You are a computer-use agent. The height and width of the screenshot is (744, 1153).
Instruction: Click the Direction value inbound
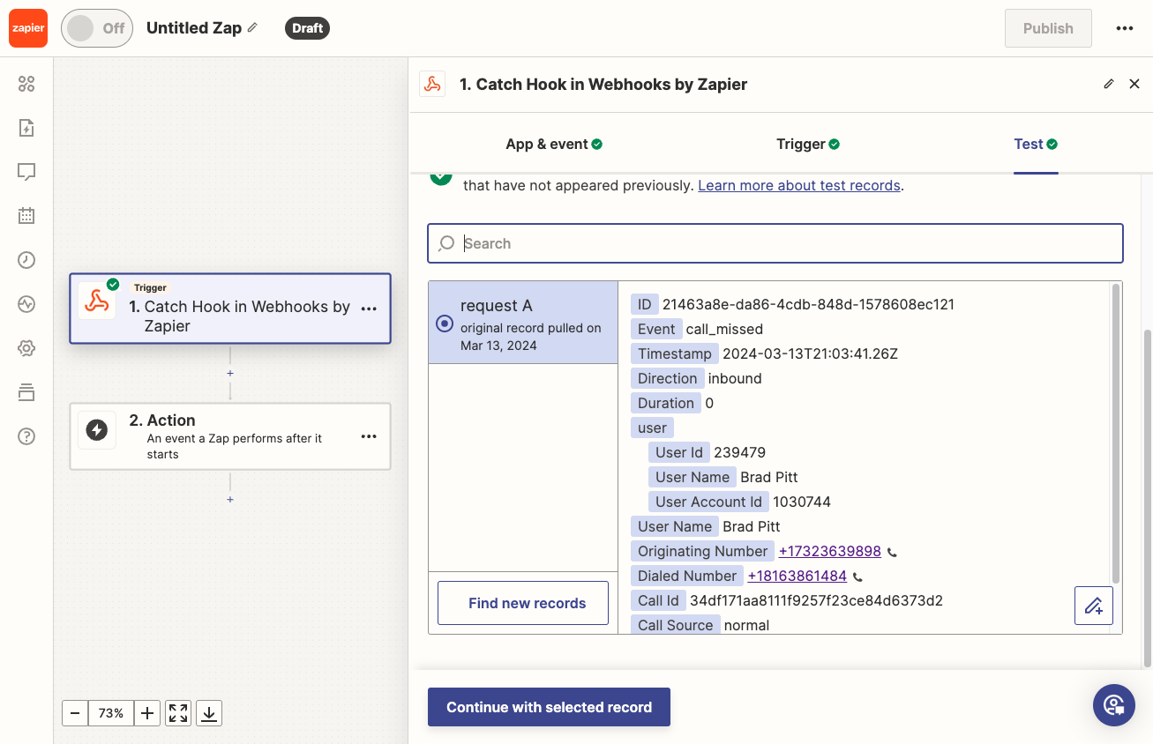tap(735, 378)
